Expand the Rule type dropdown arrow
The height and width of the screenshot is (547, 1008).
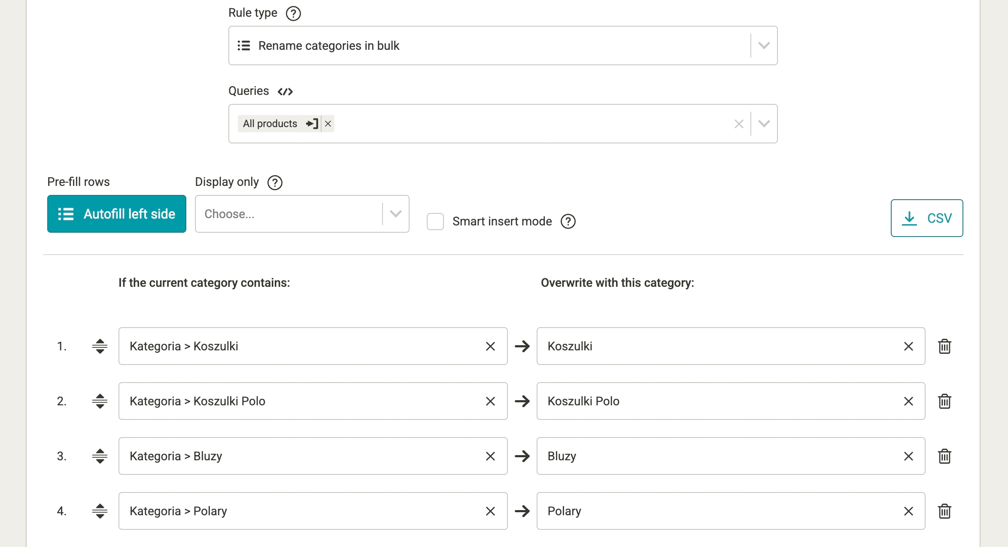[764, 46]
